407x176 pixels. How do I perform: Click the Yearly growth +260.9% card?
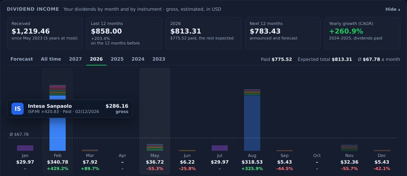tap(362, 33)
